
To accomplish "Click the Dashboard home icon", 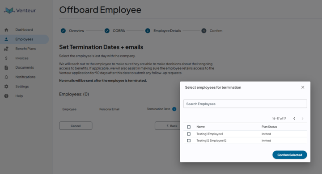I will [6, 30].
